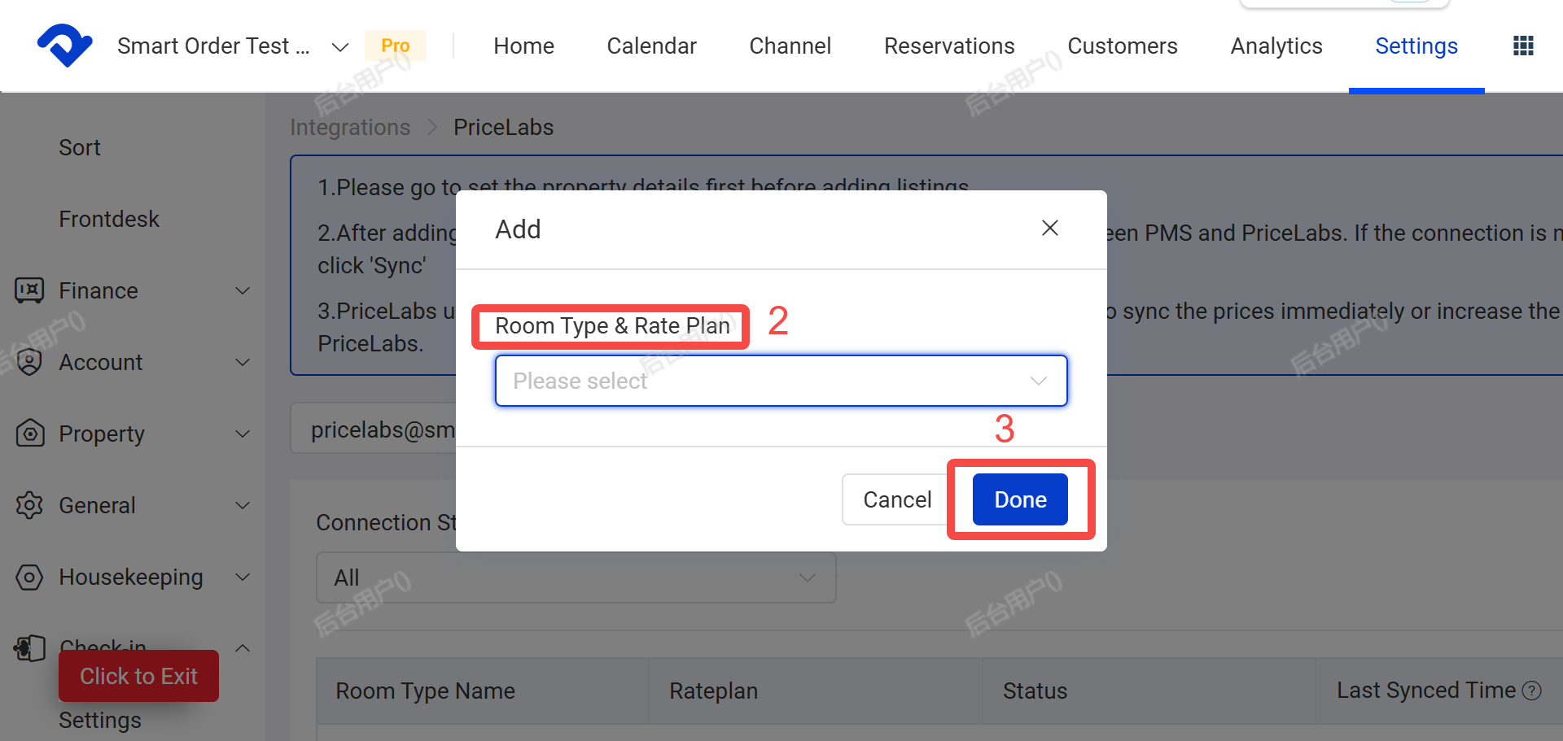1563x741 pixels.
Task: Click the Done button
Action: point(1020,499)
